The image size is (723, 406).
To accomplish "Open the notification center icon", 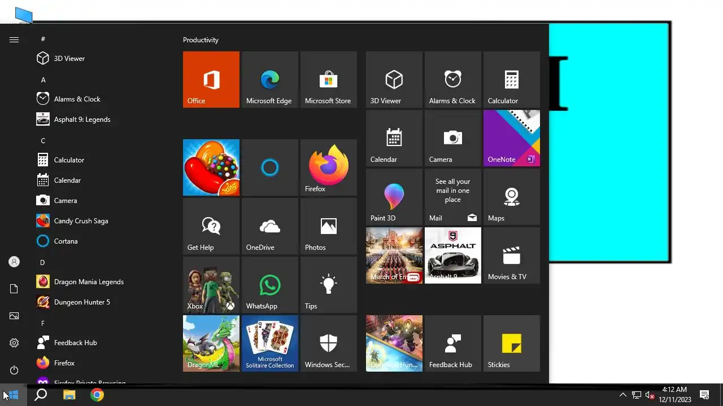I will (x=704, y=395).
